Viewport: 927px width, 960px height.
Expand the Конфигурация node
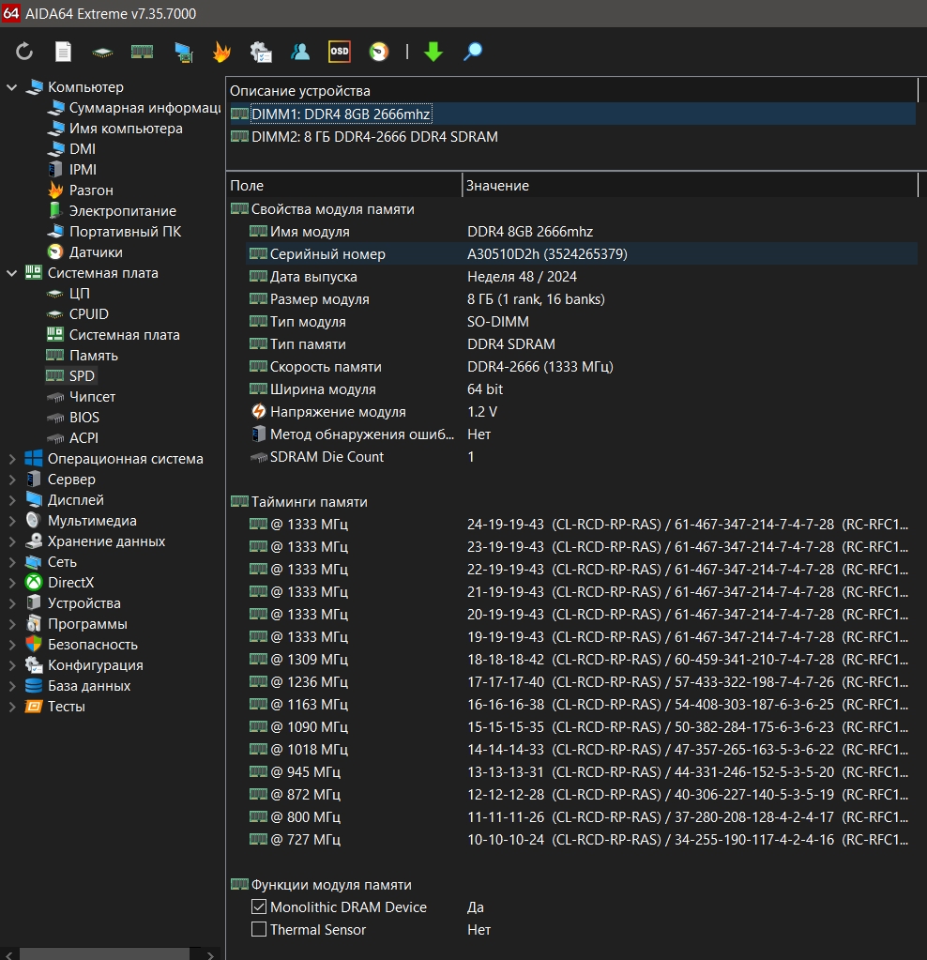(11, 665)
